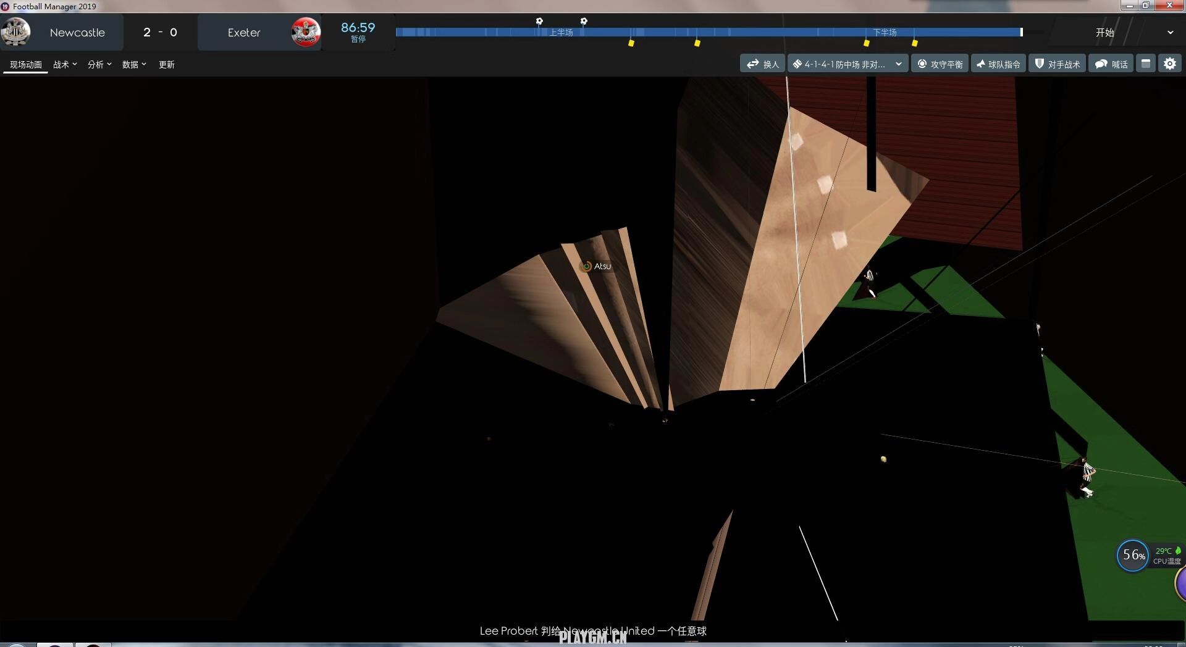
Task: Click the first yellow card timeline marker
Action: [x=631, y=43]
